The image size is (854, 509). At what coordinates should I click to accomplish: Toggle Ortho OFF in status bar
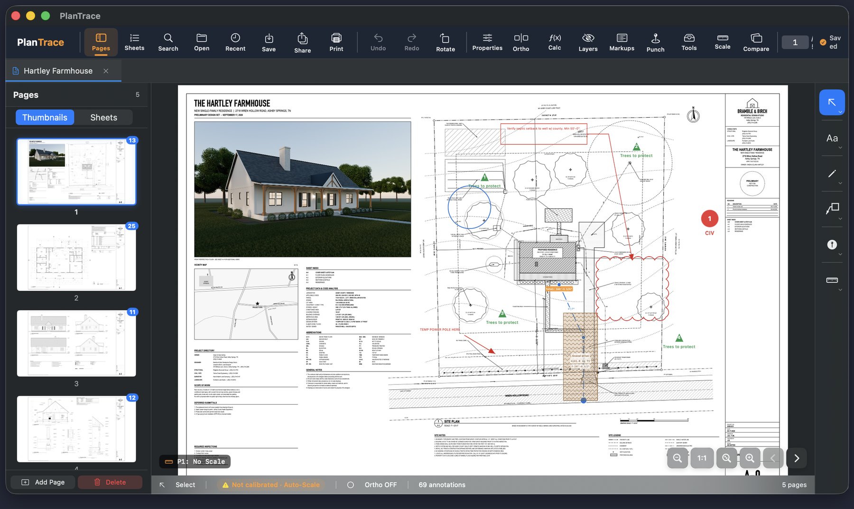point(372,485)
